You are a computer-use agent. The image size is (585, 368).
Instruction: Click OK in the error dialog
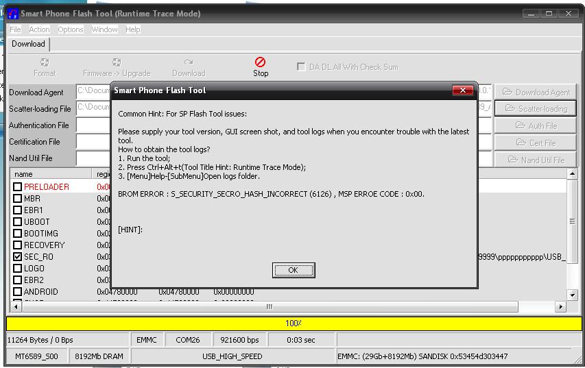[x=294, y=270]
